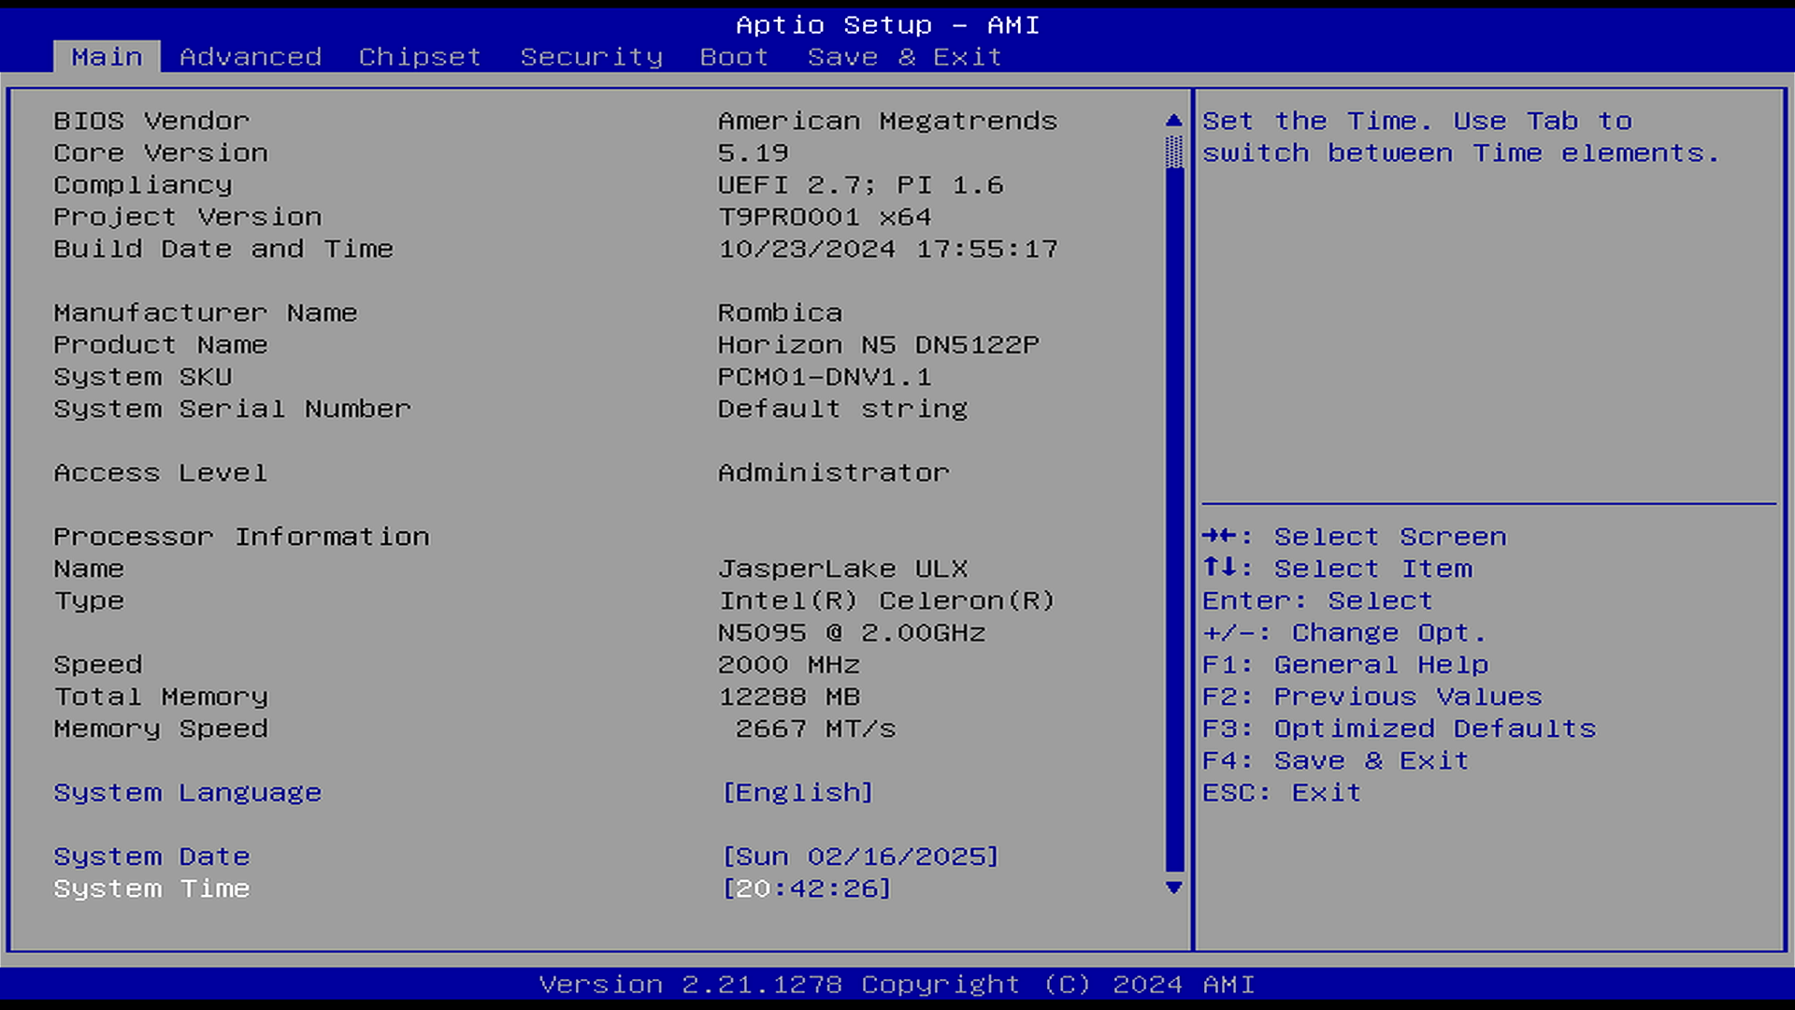Click the F2: Previous Values hint

pyautogui.click(x=1371, y=697)
